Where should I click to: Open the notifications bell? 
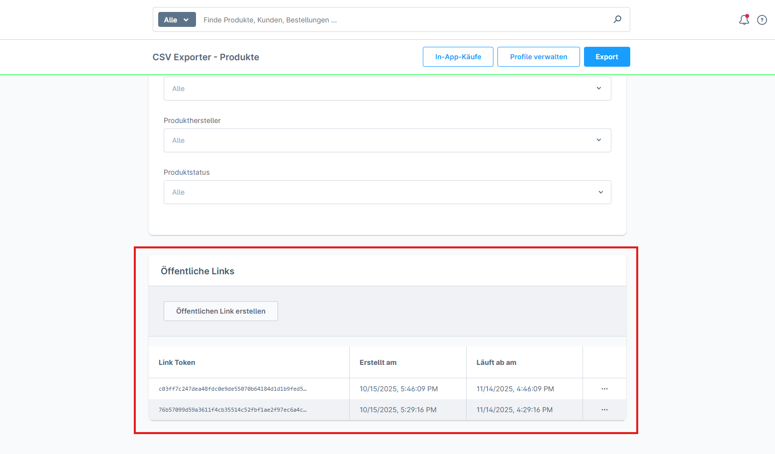pos(744,20)
